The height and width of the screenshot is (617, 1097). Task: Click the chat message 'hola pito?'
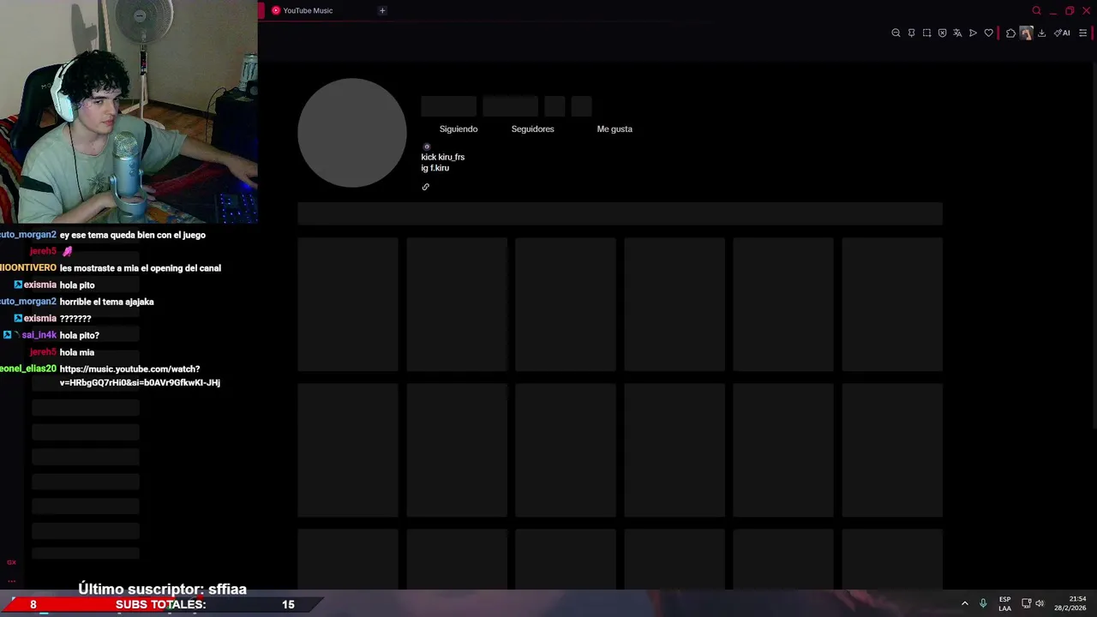pyautogui.click(x=79, y=335)
